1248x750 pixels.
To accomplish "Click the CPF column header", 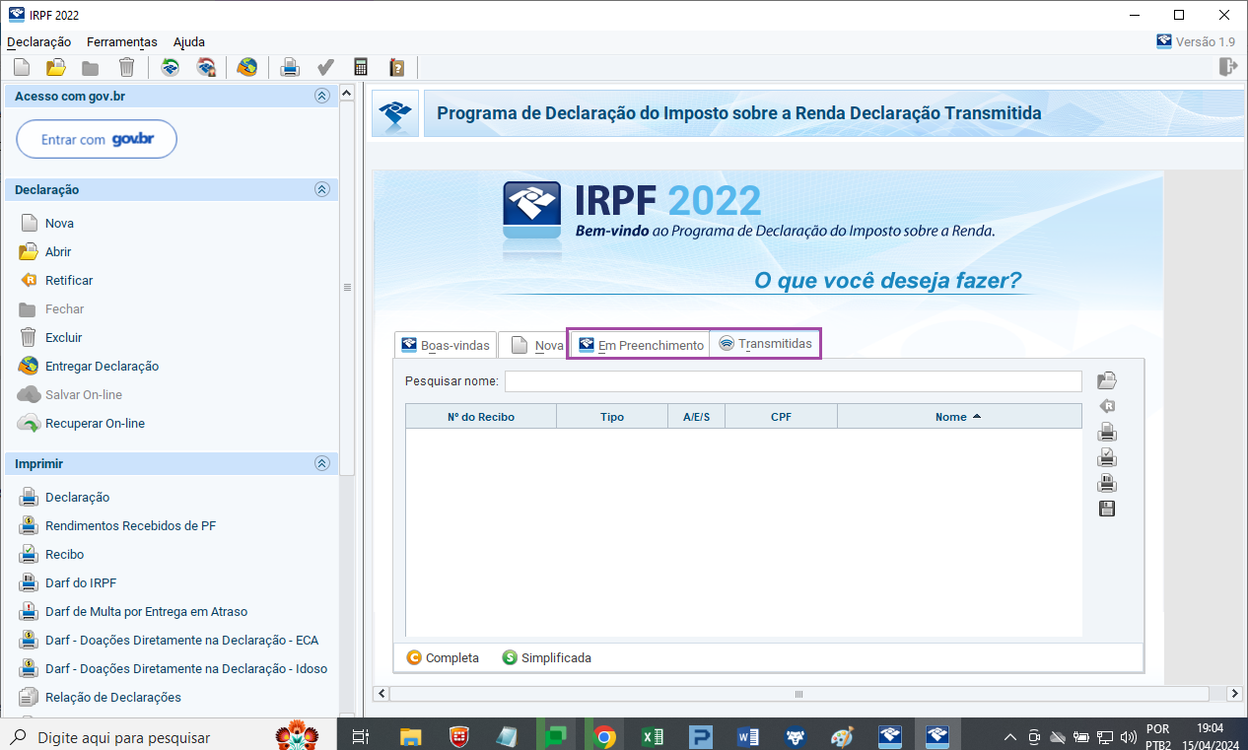I will click(x=781, y=417).
